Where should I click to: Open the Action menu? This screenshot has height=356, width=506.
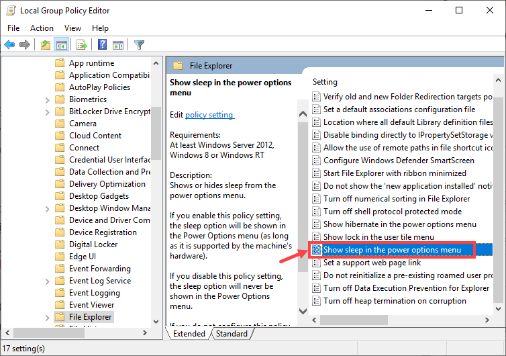click(x=42, y=28)
